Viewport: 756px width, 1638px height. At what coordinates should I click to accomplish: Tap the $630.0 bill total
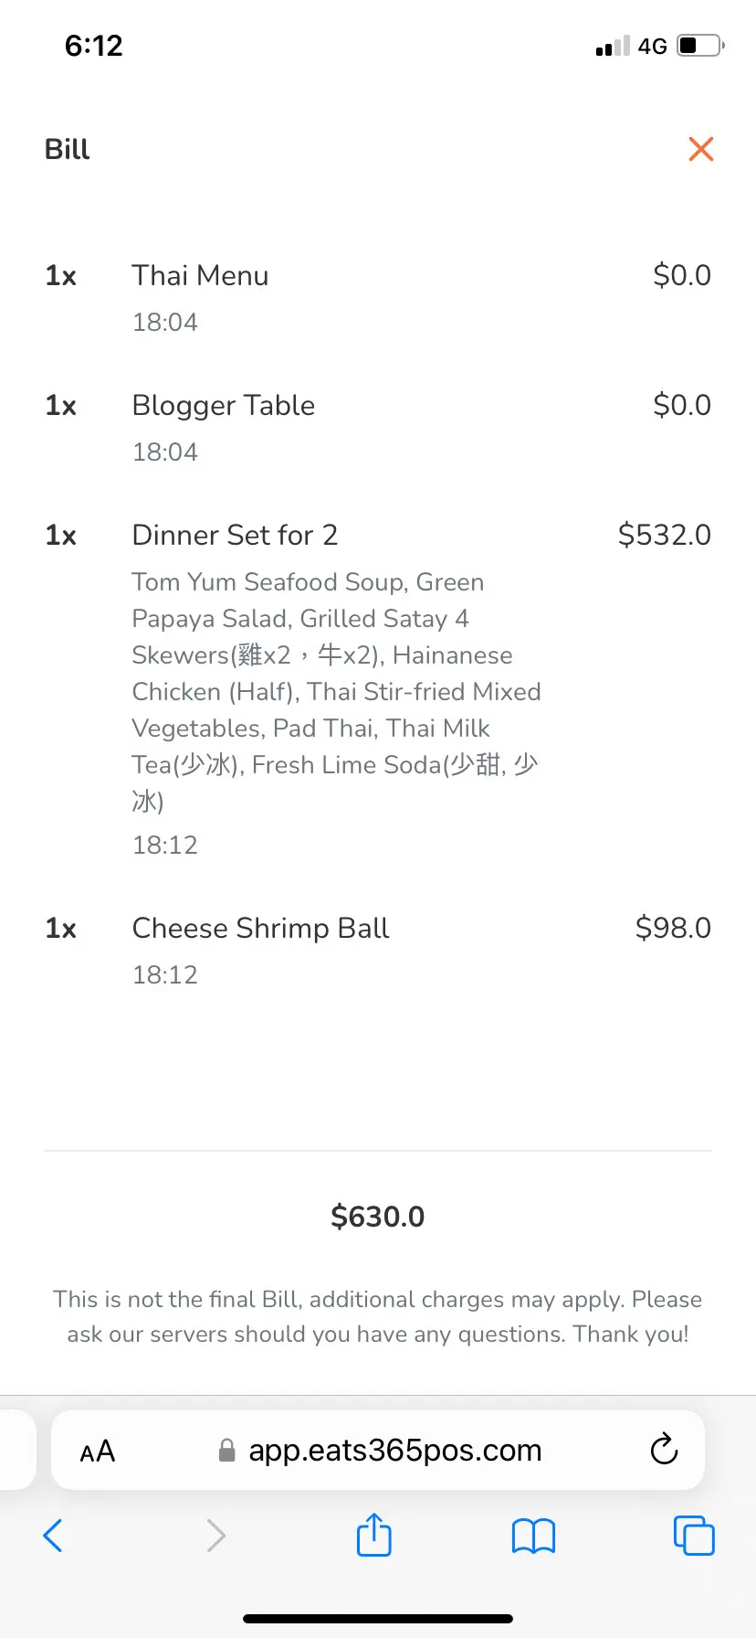click(378, 1217)
